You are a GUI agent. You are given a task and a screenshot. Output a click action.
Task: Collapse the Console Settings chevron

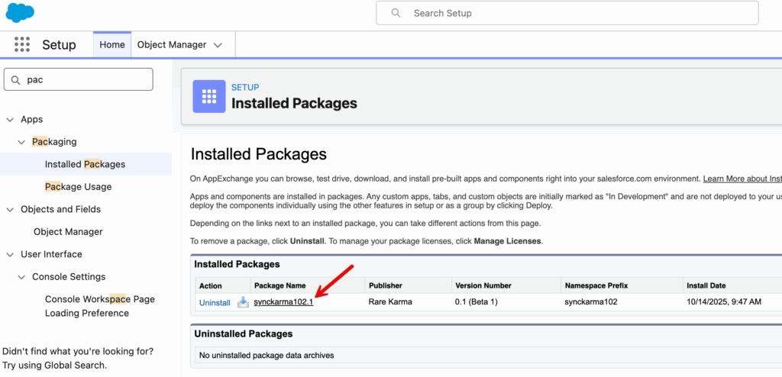pos(21,277)
